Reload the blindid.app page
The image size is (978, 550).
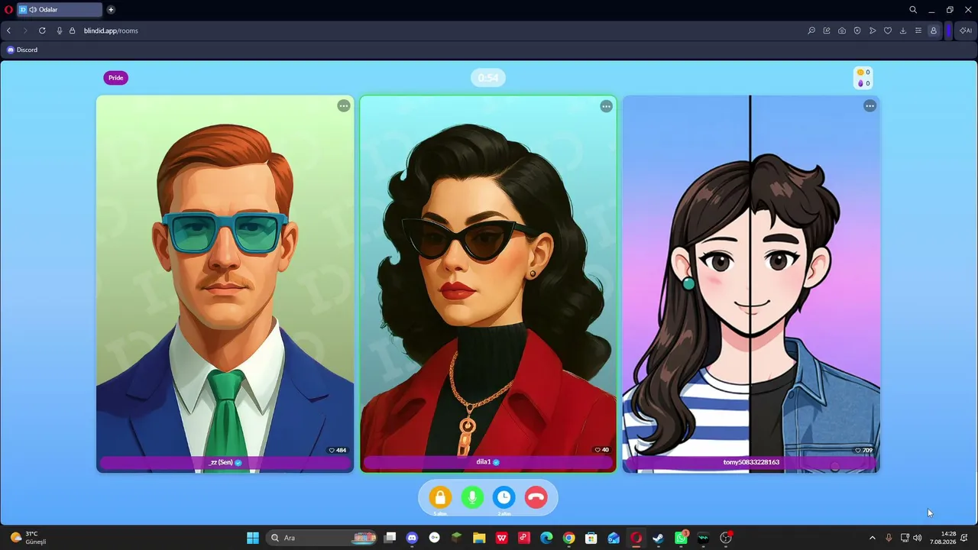[x=42, y=31]
